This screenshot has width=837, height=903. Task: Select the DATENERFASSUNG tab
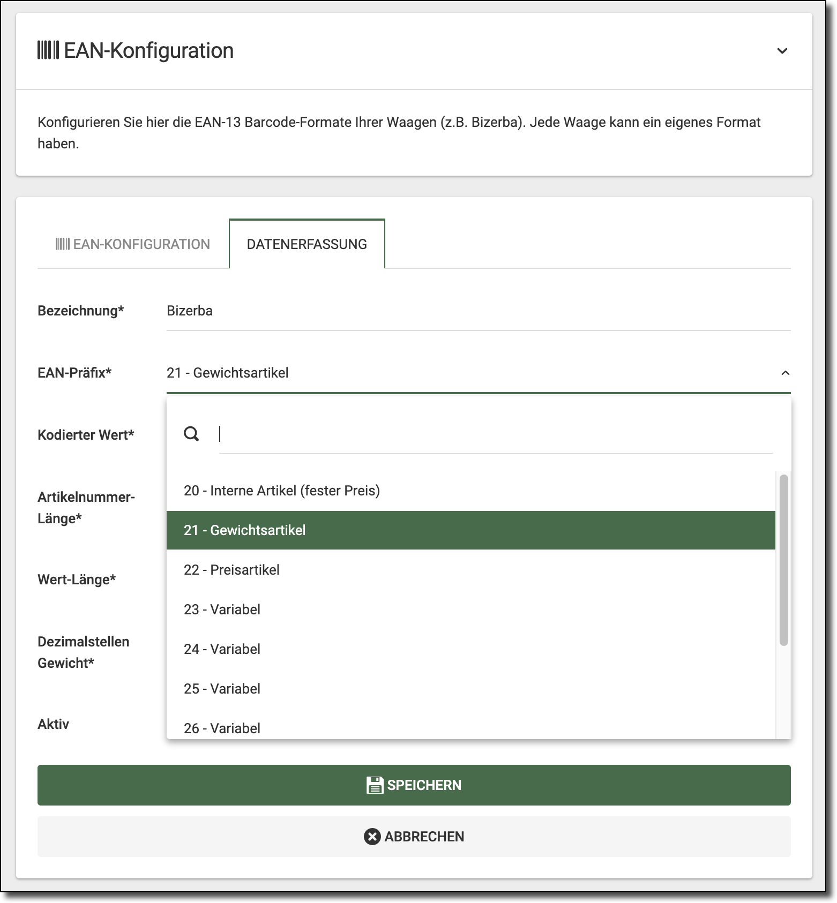(x=307, y=244)
